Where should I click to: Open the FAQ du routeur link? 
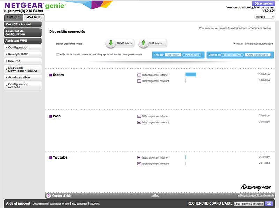click(80, 203)
